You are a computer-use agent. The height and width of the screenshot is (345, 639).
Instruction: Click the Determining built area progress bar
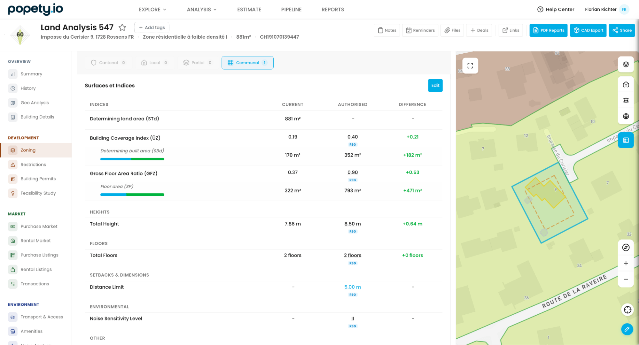132,159
